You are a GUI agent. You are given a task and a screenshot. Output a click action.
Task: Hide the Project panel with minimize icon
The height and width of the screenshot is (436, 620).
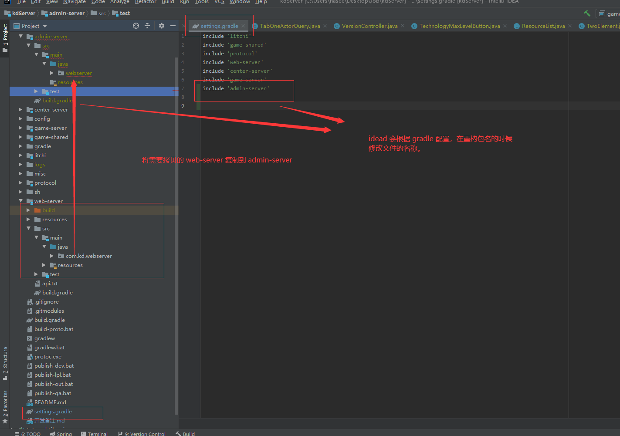[x=173, y=26]
